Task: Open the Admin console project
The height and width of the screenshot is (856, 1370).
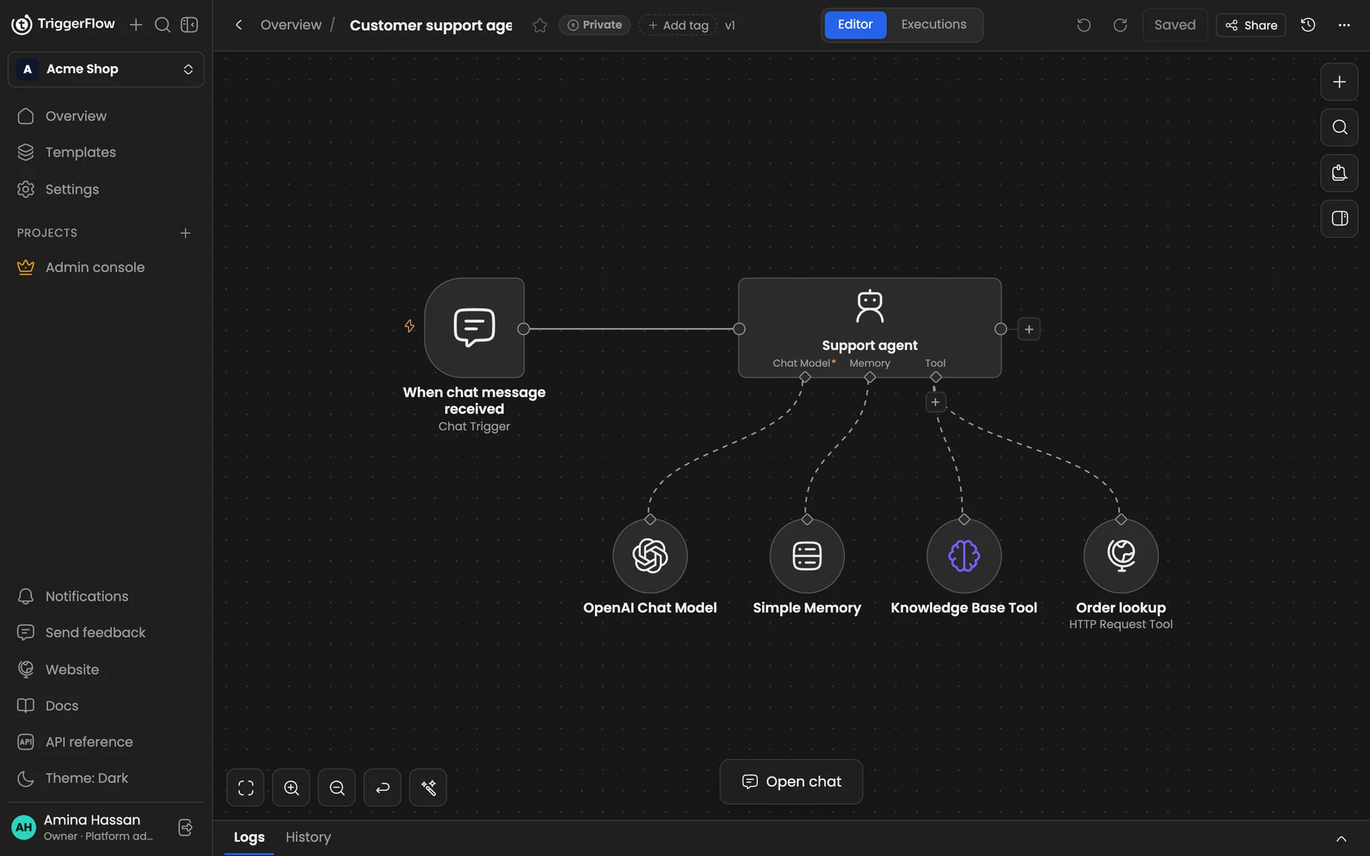Action: [x=106, y=268]
